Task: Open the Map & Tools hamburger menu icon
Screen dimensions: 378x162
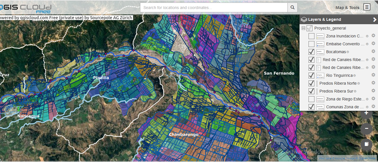Action: pos(367,7)
